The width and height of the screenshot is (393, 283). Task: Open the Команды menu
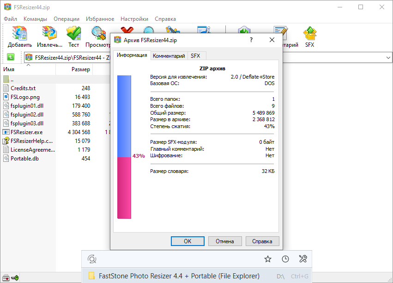tap(35, 19)
